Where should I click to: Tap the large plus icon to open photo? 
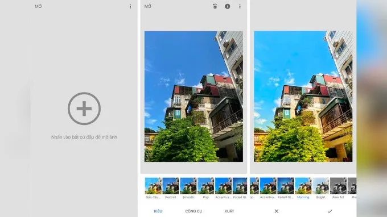pos(84,108)
